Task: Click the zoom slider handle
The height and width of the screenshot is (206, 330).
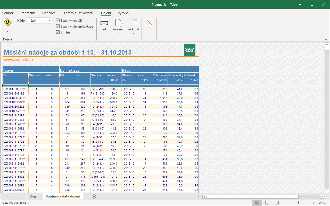Action: pos(299,203)
